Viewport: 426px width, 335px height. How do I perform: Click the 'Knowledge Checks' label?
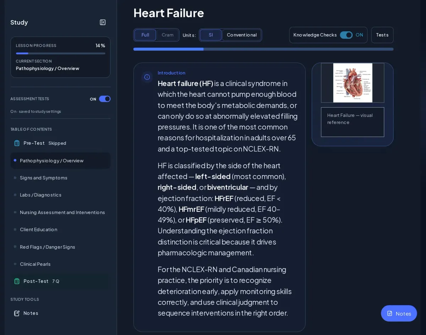click(x=315, y=35)
